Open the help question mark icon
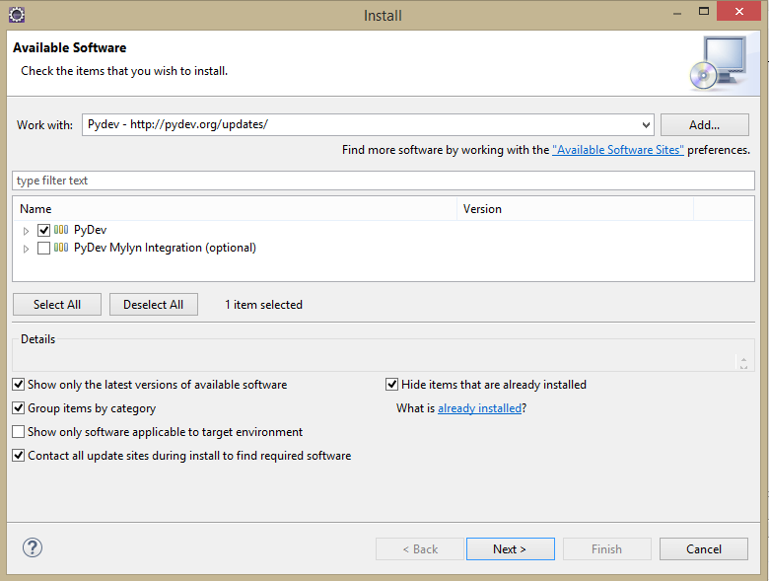This screenshot has width=769, height=581. point(33,547)
